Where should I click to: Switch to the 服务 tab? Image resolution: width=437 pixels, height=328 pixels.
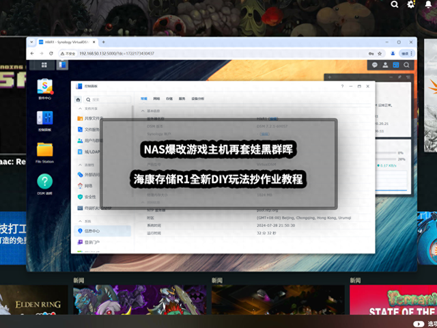(x=182, y=98)
